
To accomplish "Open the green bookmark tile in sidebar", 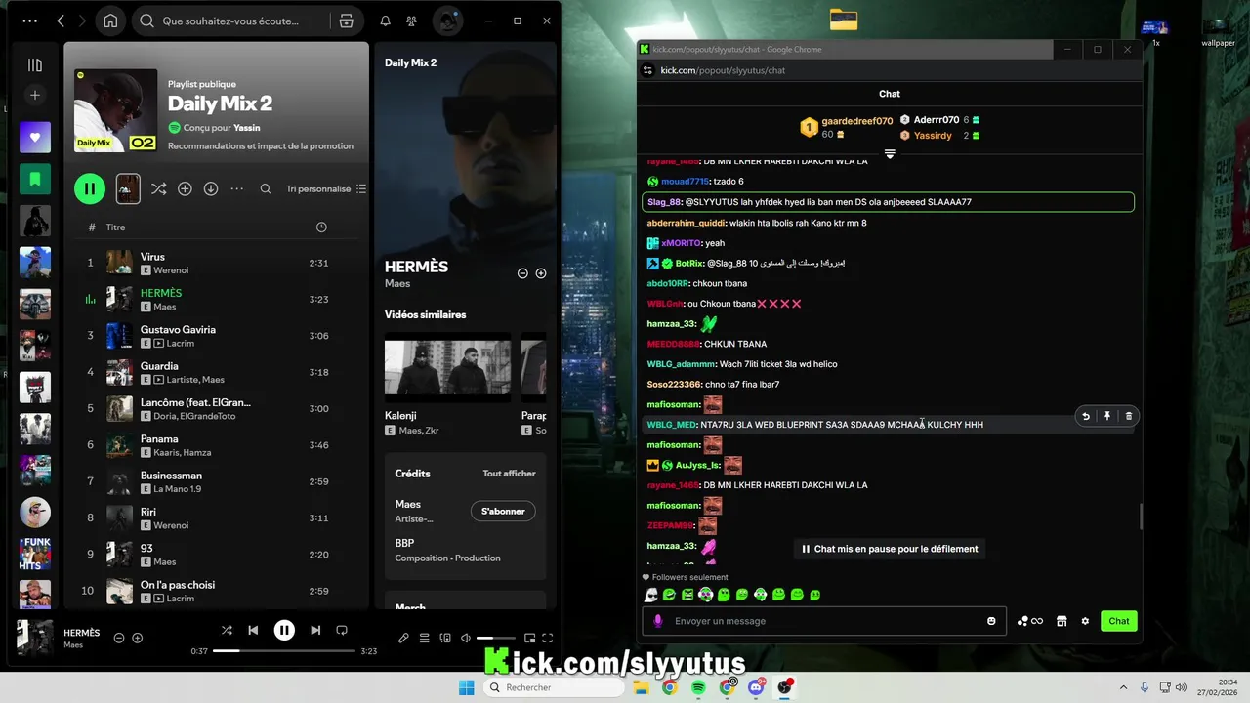I will [35, 180].
